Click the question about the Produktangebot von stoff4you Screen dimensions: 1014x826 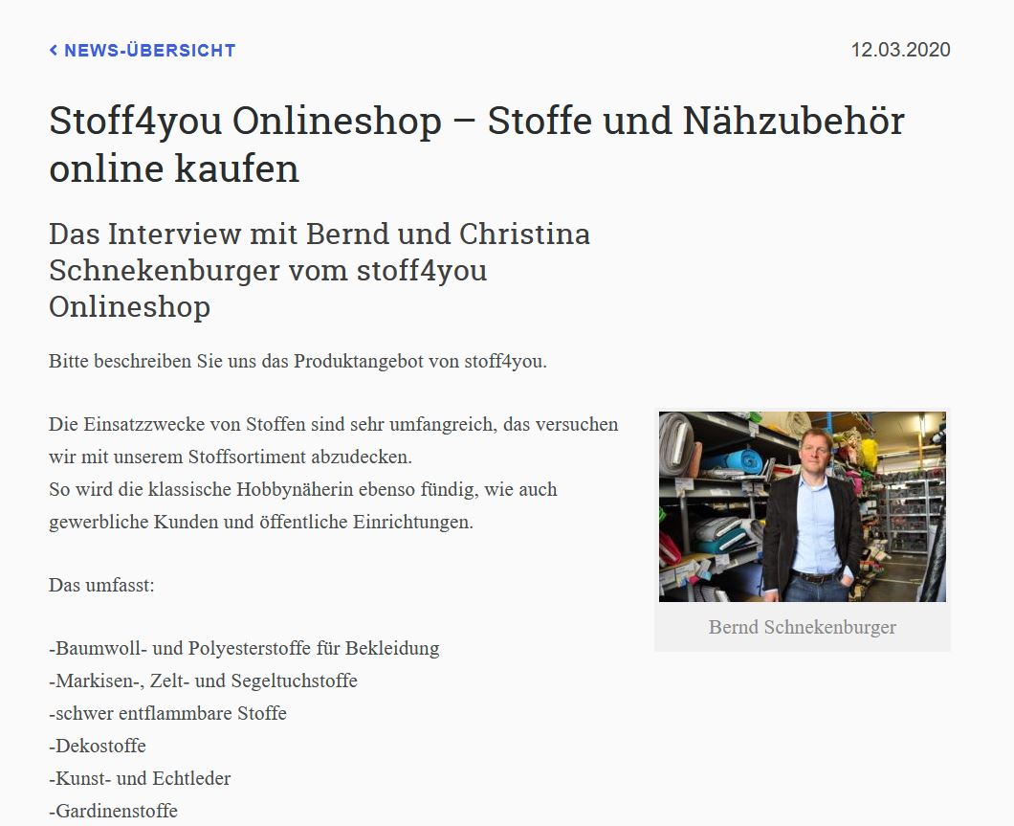298,362
